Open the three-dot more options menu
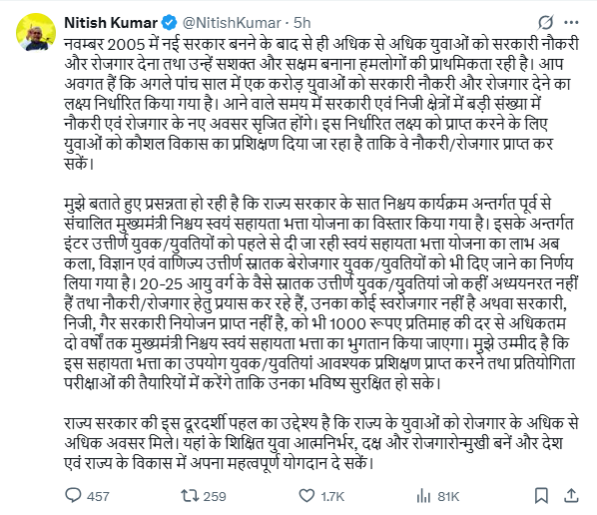This screenshot has height=515, width=597. [x=571, y=23]
